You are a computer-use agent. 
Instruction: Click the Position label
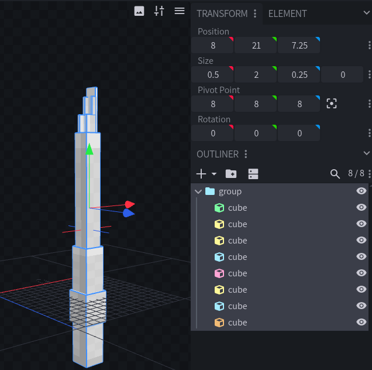tap(213, 32)
